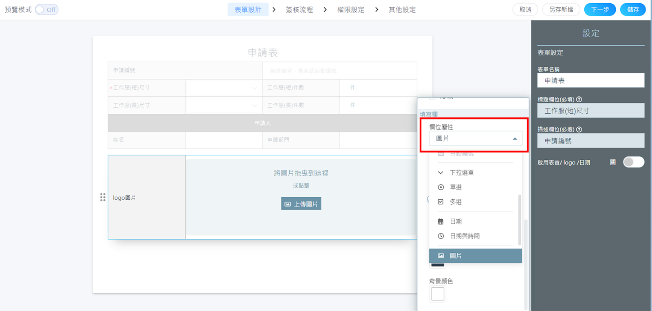
Task: Click help icon next to 標題欄位(必填)
Action: click(x=579, y=99)
